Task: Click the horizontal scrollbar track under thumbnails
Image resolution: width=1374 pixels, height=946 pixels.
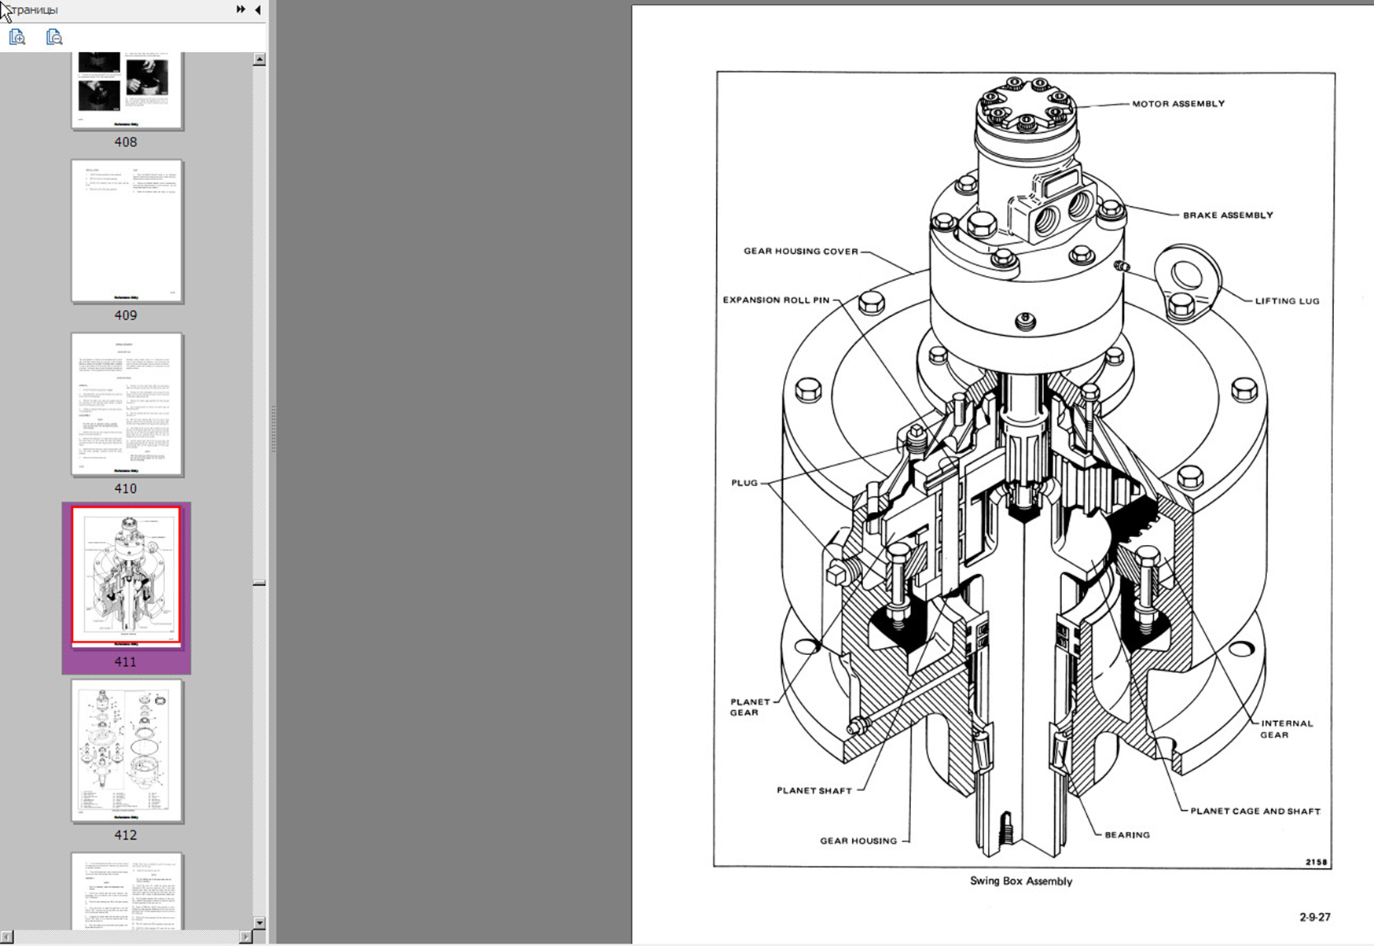Action: 126,937
